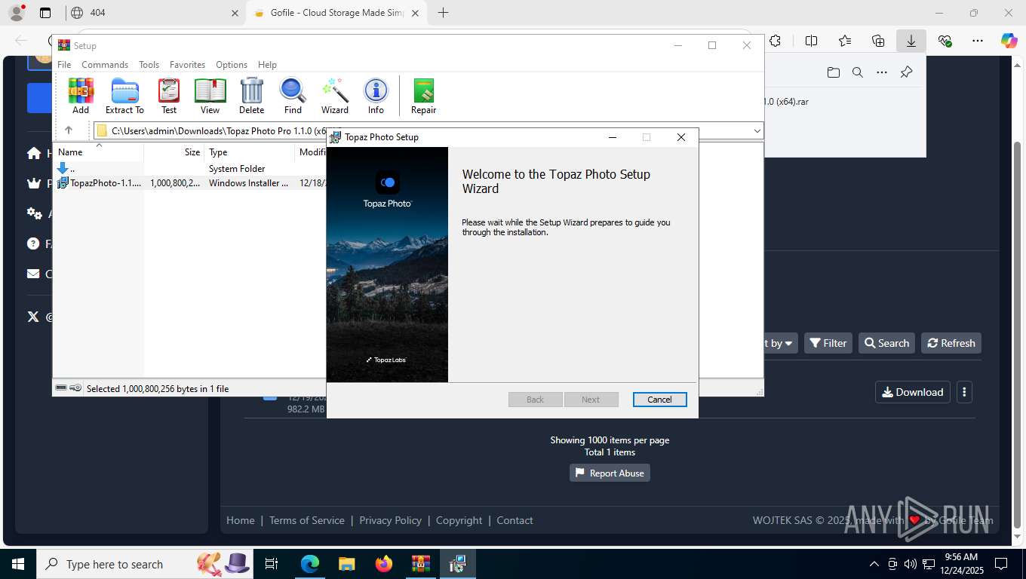Open the Help menu in WinRAR
The image size is (1026, 579).
point(267,65)
